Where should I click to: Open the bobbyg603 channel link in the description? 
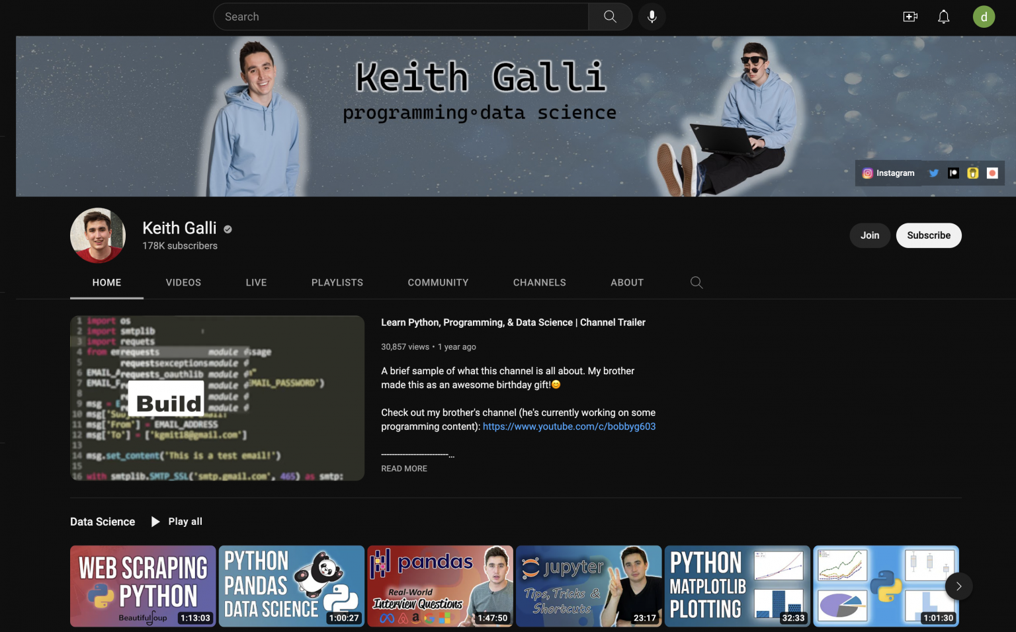pyautogui.click(x=569, y=426)
